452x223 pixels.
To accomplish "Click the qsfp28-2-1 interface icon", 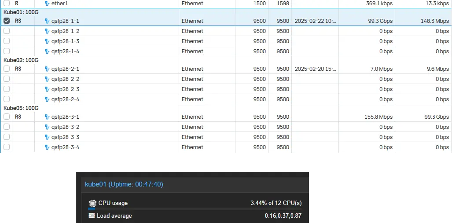I will pyautogui.click(x=47, y=69).
